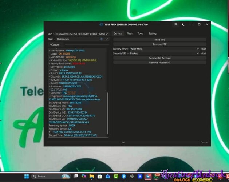Select the DevProduct pineapple line
Screen dimensions: 229x182
point(62,67)
